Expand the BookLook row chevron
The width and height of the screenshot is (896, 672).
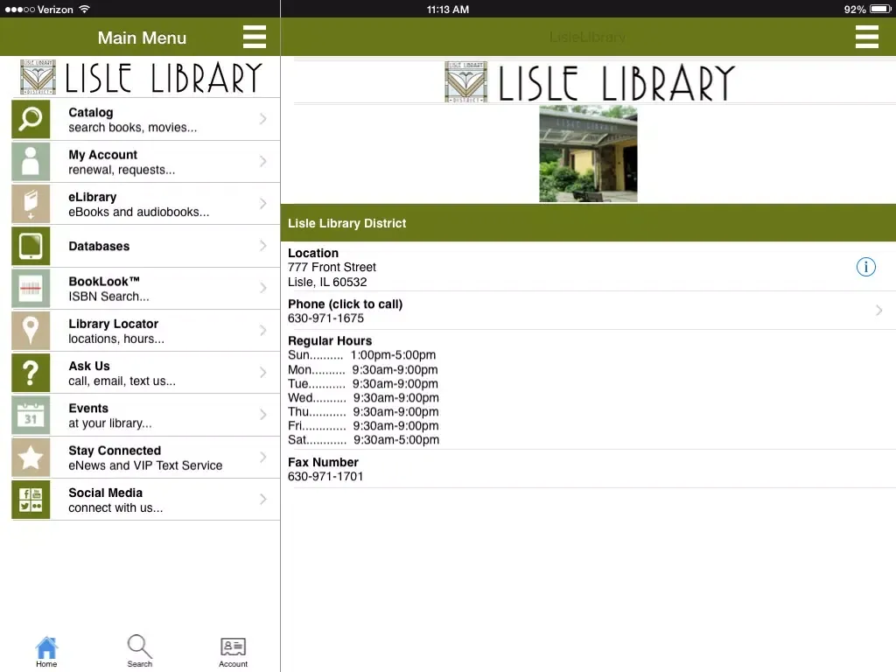(262, 288)
